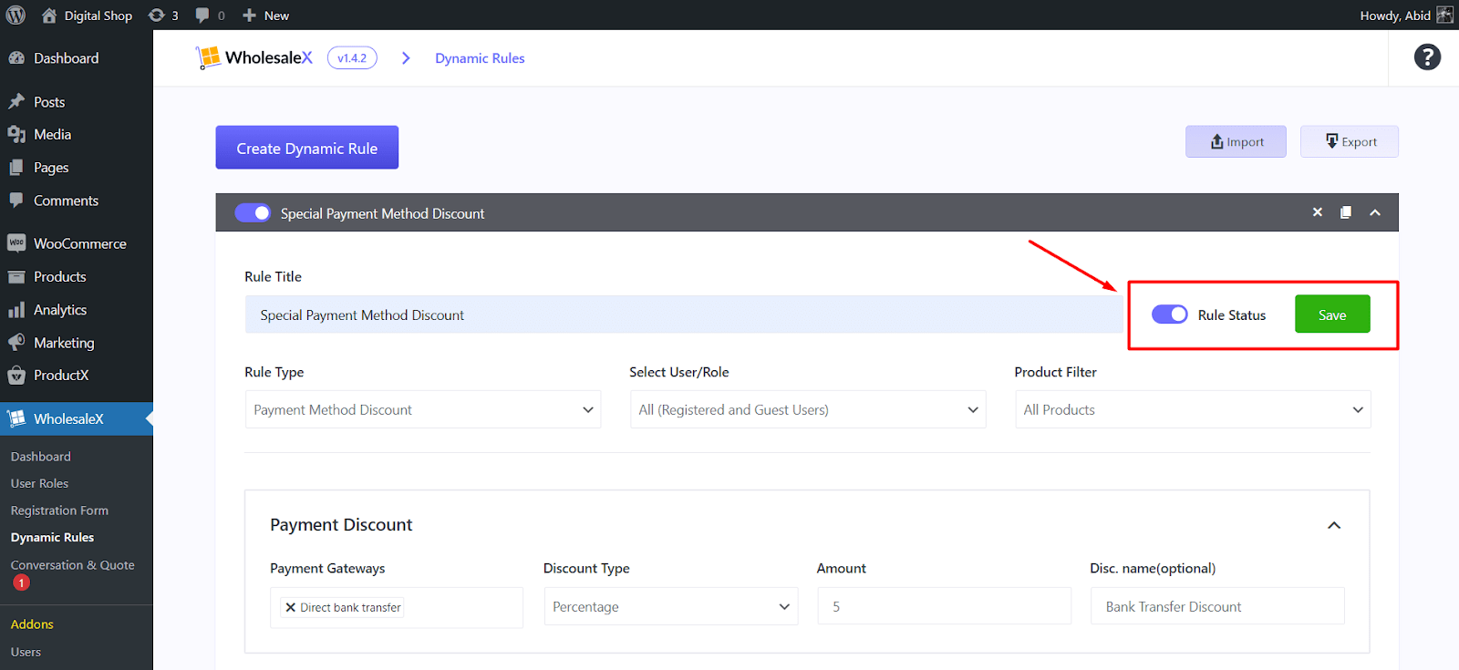Click the WooCommerce icon in sidebar

[16, 243]
